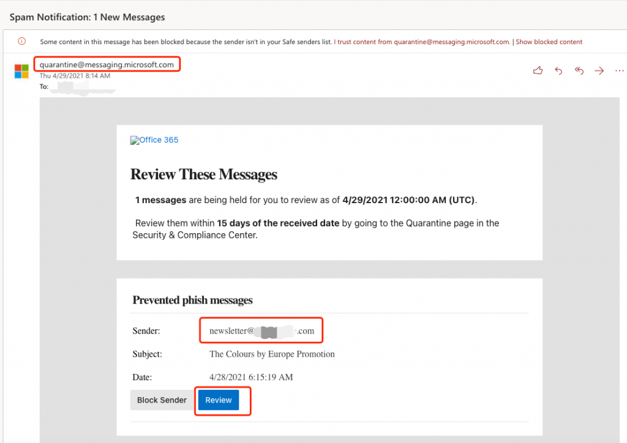
Task: Trust content from quarantine@messaging.microsoft.com
Action: pyautogui.click(x=421, y=42)
